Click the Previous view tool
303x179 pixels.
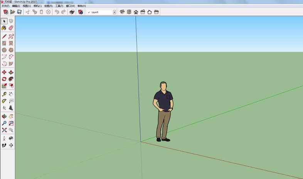[11, 130]
